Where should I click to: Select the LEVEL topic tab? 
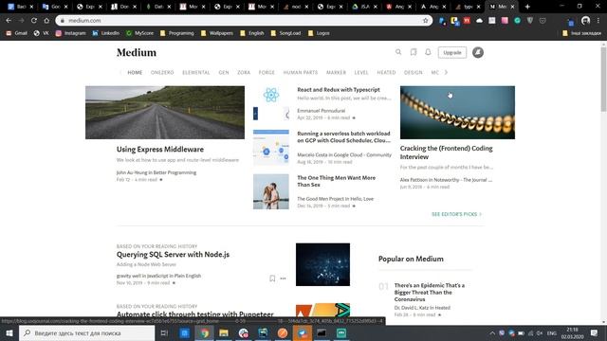click(361, 72)
